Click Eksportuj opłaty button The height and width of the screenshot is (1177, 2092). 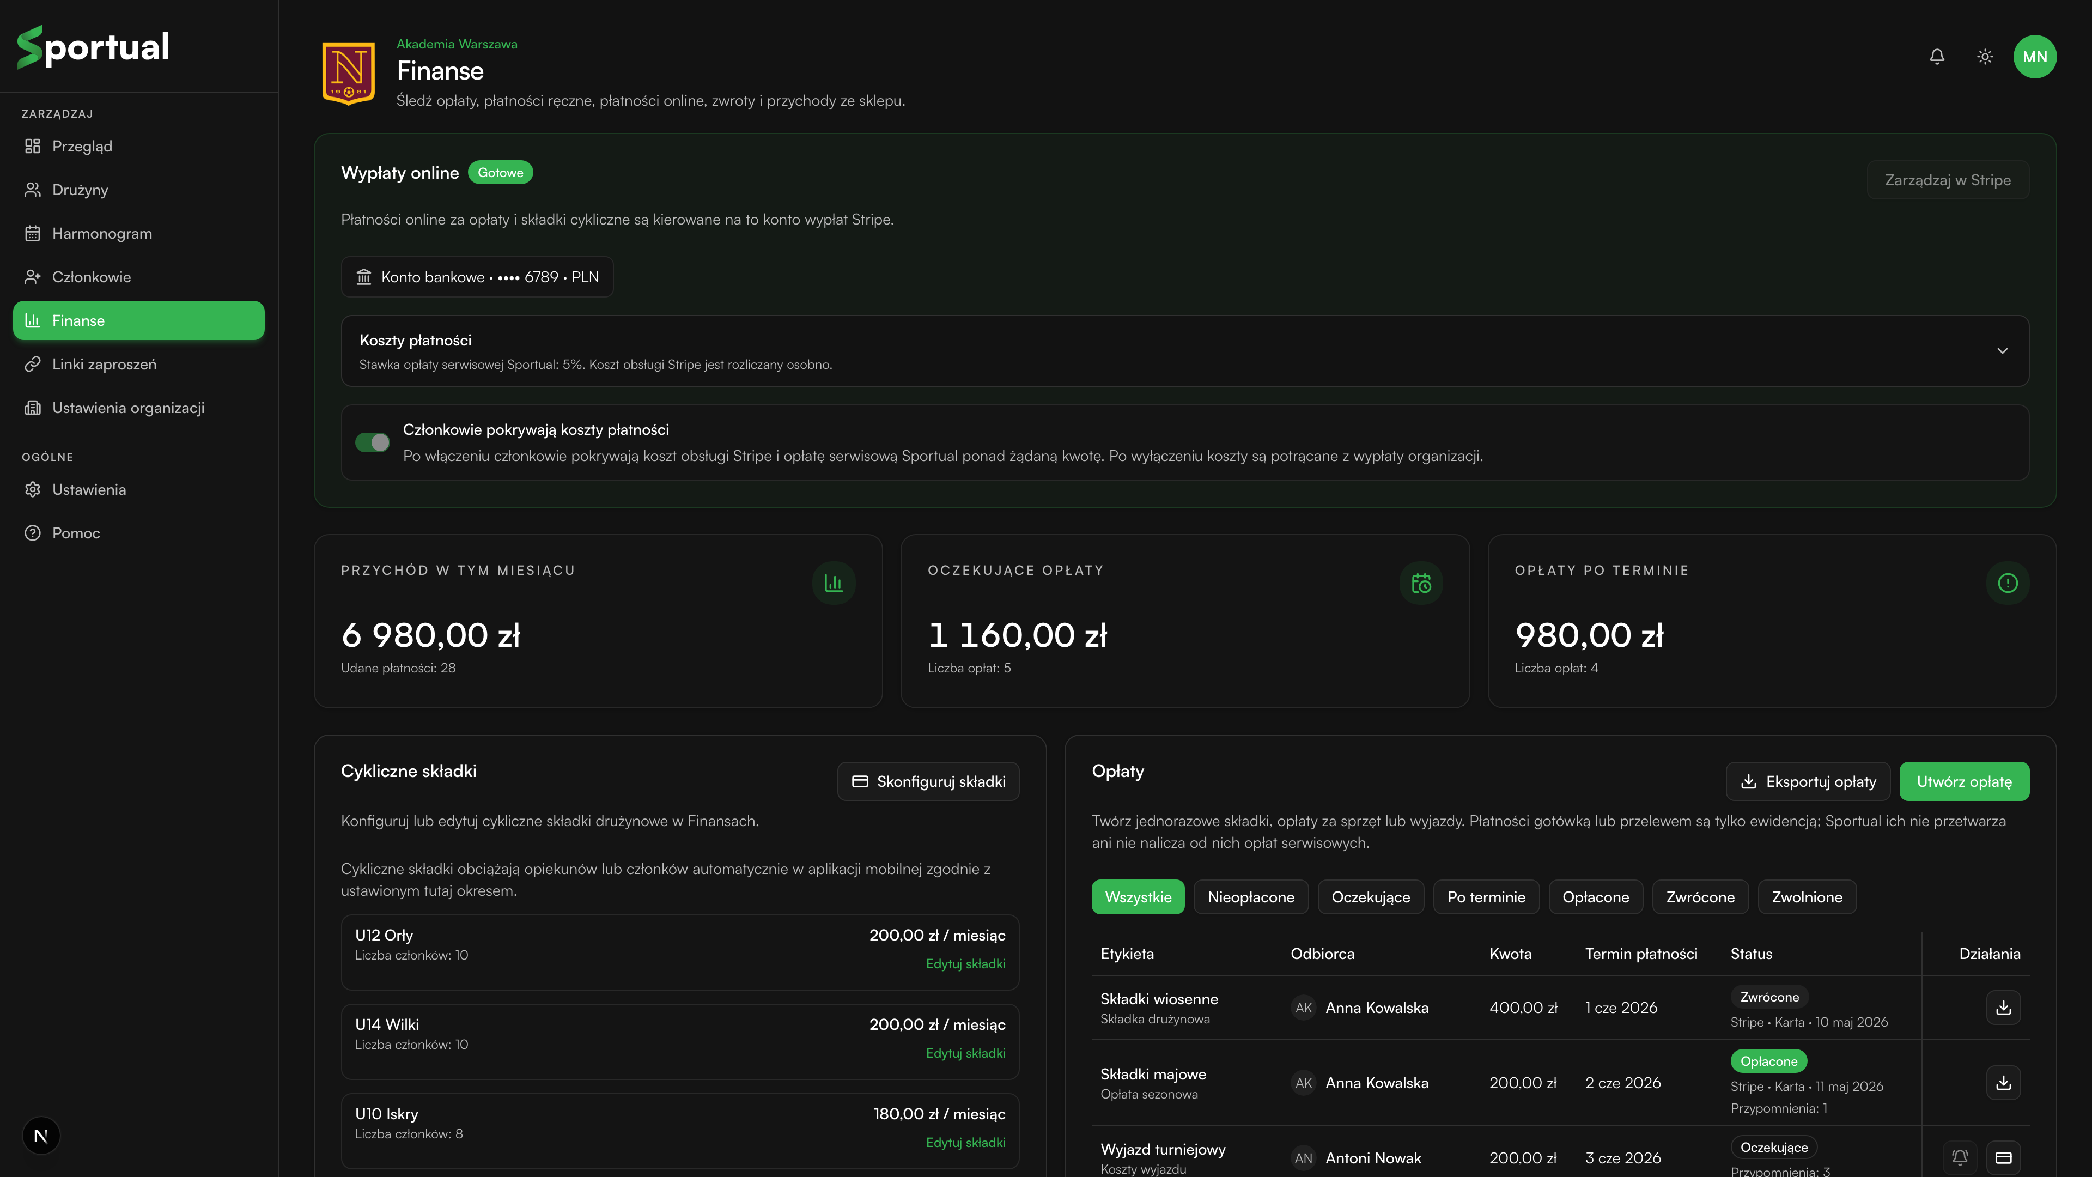click(x=1808, y=781)
